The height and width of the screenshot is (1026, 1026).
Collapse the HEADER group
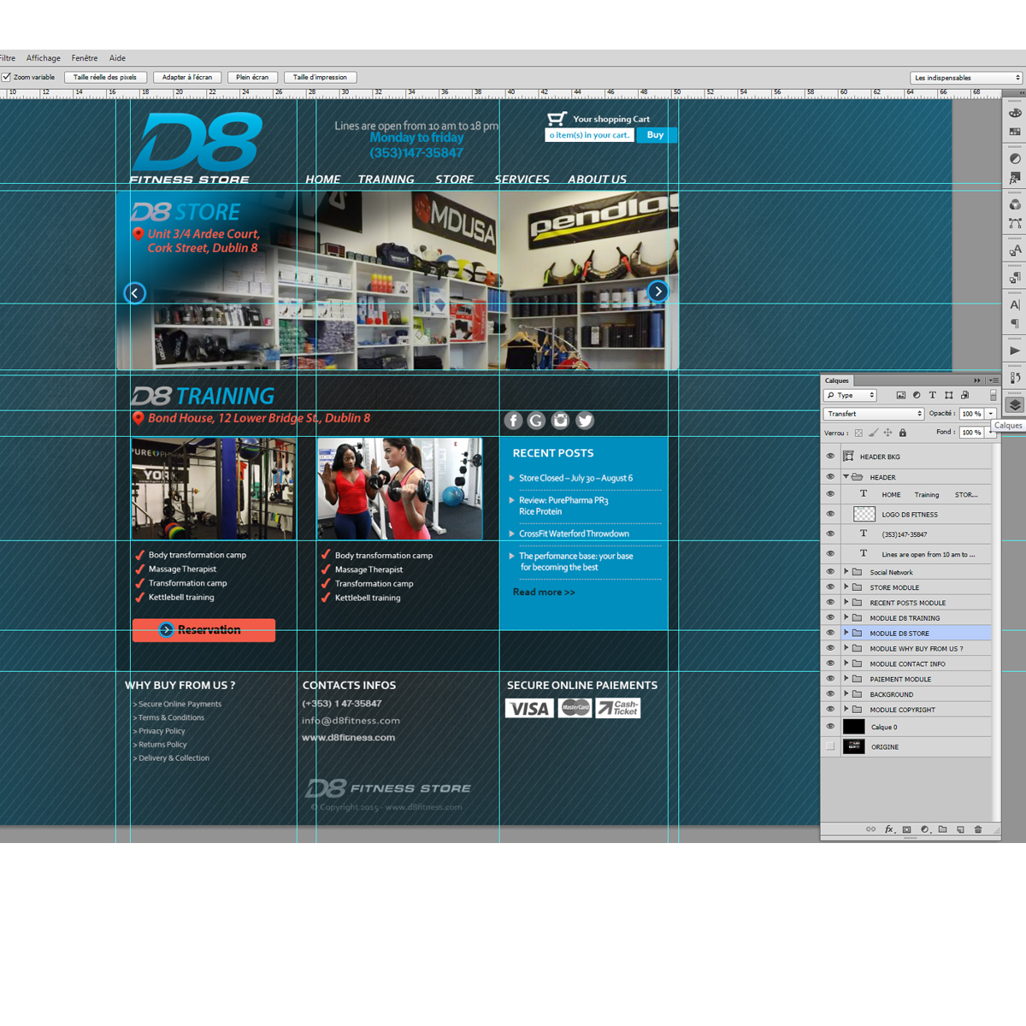tap(846, 477)
